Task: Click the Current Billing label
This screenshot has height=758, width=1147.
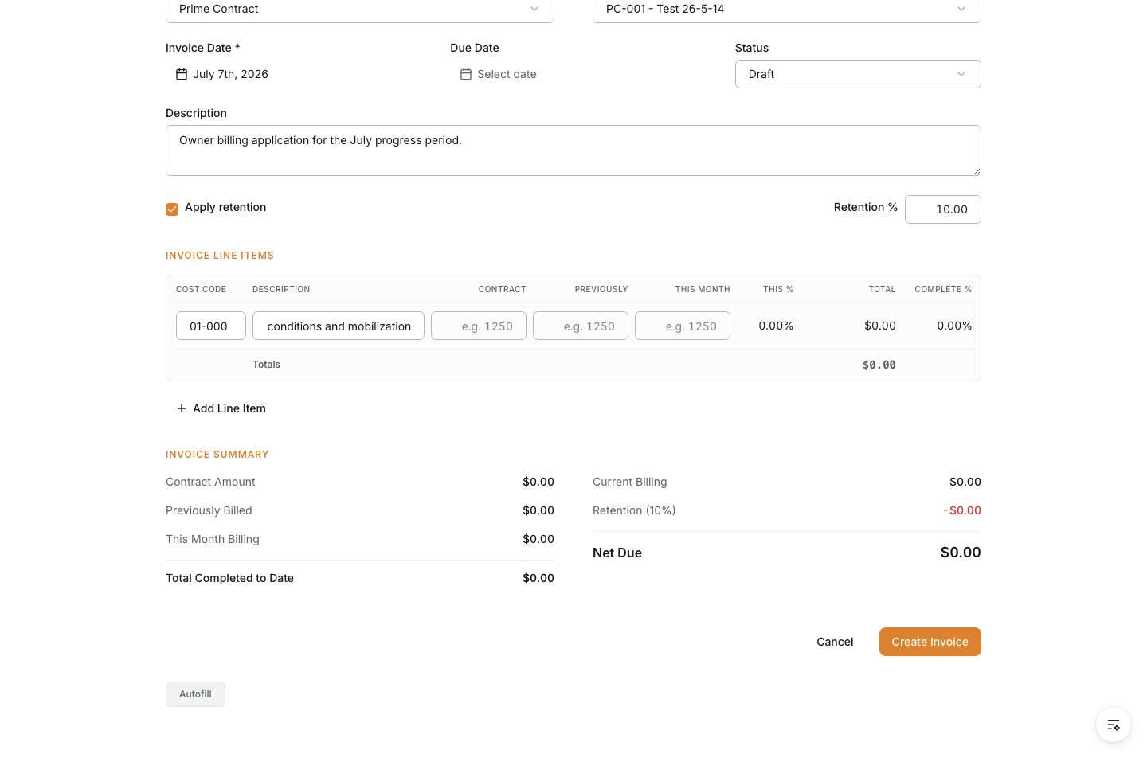Action: [630, 482]
